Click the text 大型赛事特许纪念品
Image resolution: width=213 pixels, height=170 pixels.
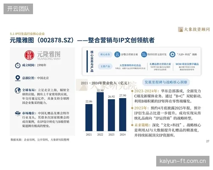tap(130, 65)
